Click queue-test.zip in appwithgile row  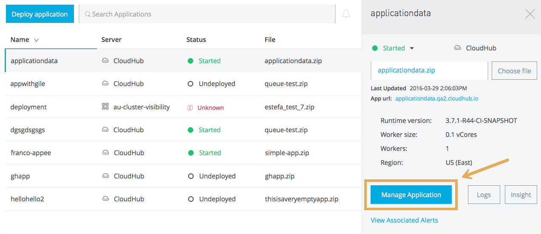(286, 84)
